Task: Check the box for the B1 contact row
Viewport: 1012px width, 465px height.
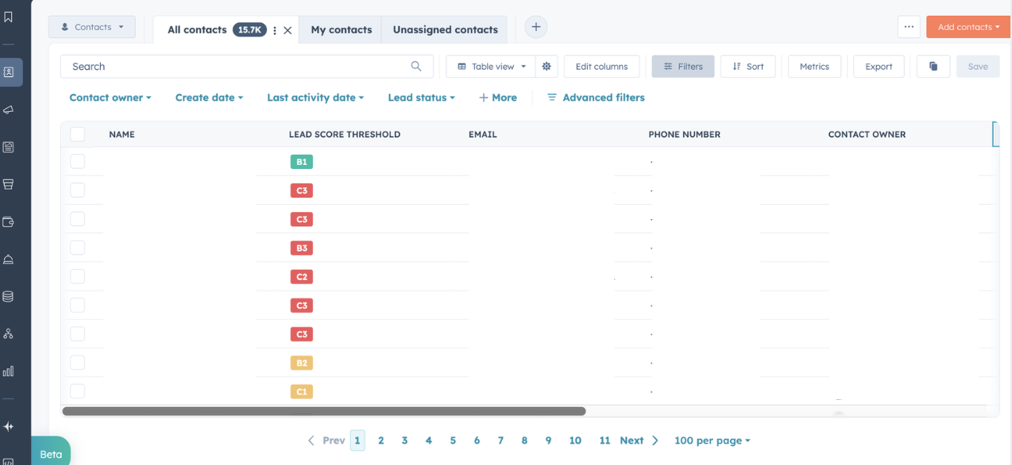Action: (77, 161)
